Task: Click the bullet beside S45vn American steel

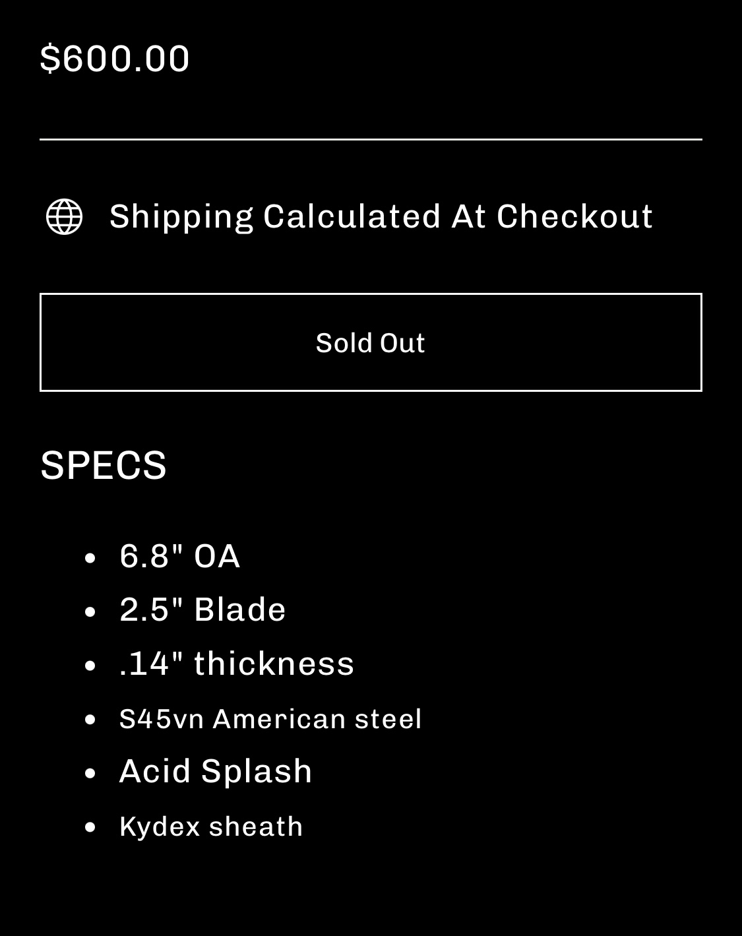Action: [x=91, y=720]
